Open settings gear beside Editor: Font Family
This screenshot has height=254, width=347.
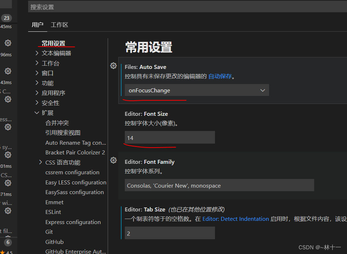pyautogui.click(x=114, y=160)
